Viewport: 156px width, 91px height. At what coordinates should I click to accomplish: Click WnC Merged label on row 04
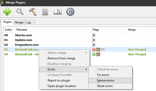[137, 54]
